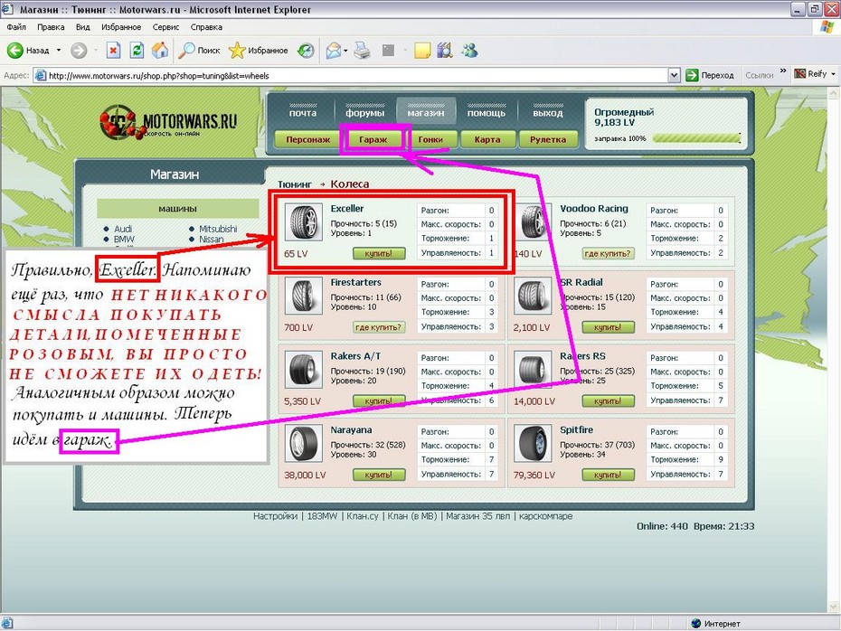Open the Справка menu
Screen dimensions: 841x631
coord(206,27)
